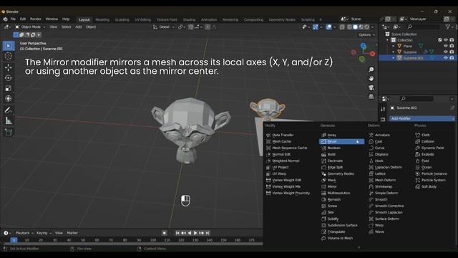This screenshot has width=458, height=258.
Task: Open the Playback dropdown in timeline
Action: coord(24,233)
